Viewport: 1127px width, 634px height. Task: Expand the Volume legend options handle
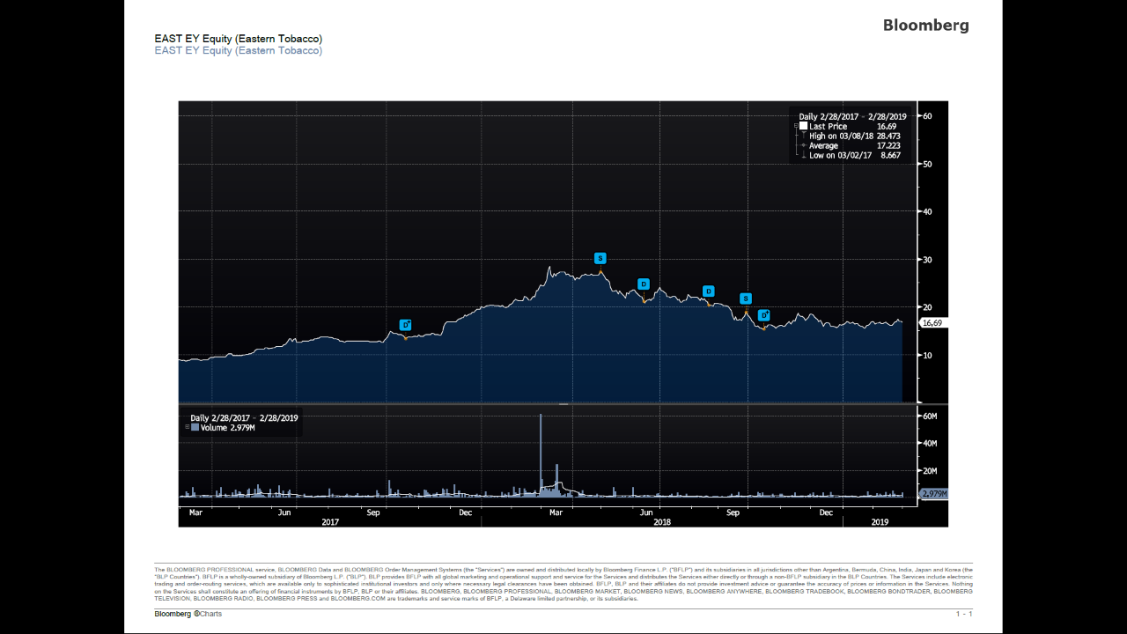pos(187,428)
